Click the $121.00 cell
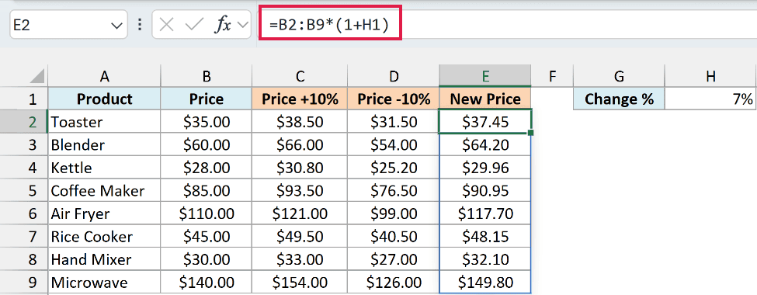The height and width of the screenshot is (295, 757). 300,213
